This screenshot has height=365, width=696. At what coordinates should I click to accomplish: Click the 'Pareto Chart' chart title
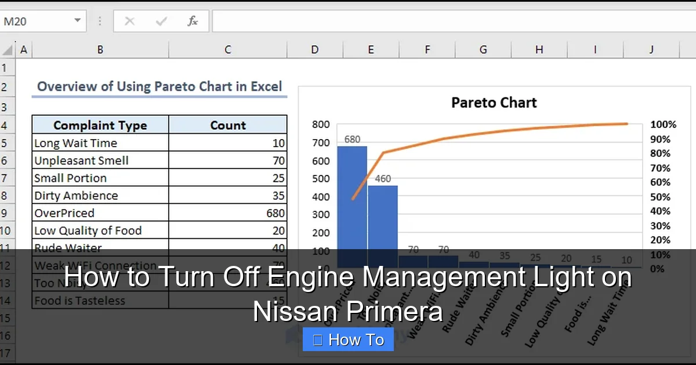494,103
